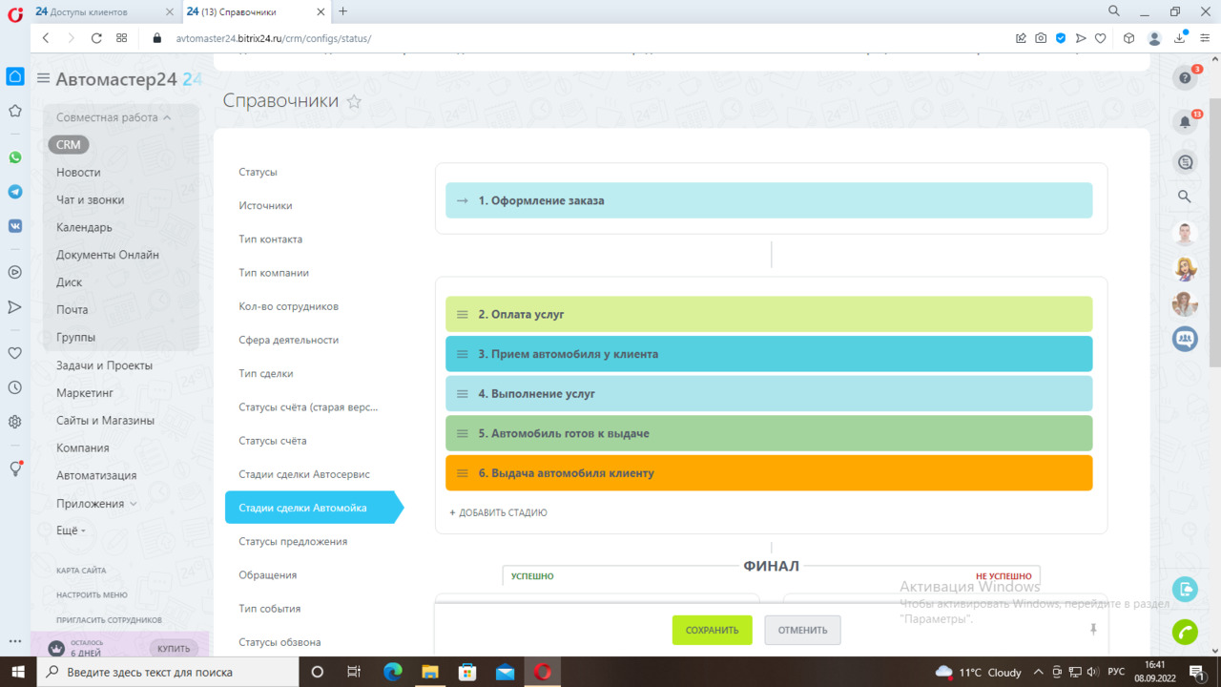Image resolution: width=1221 pixels, height=687 pixels.
Task: Open the Windows Start menu
Action: tap(17, 672)
